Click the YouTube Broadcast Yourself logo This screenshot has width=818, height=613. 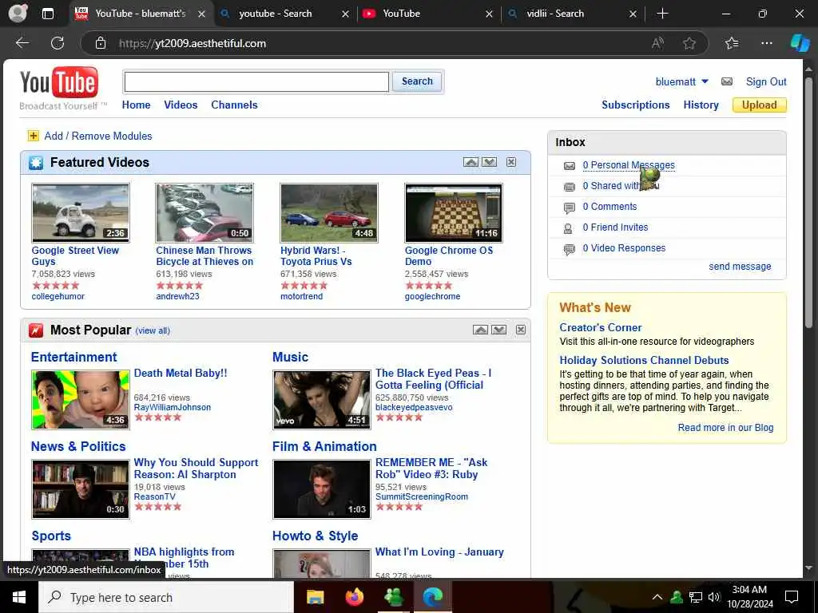coord(63,89)
